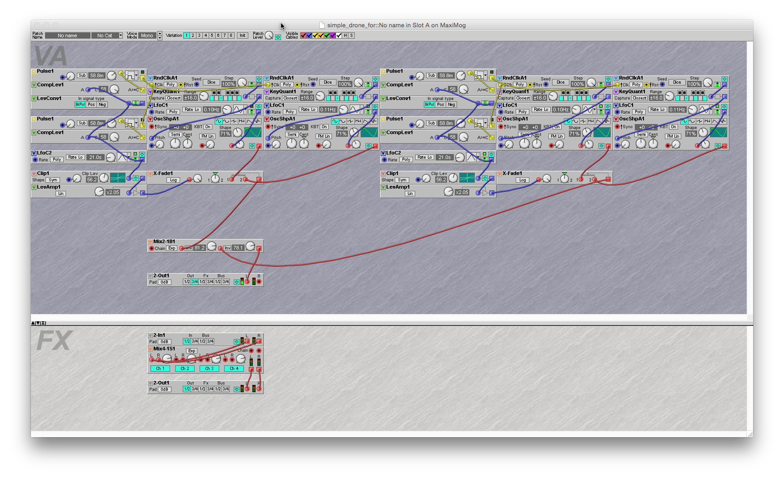Open the Mix2-1B1 module menu arrow
The height and width of the screenshot is (479, 784).
point(150,242)
